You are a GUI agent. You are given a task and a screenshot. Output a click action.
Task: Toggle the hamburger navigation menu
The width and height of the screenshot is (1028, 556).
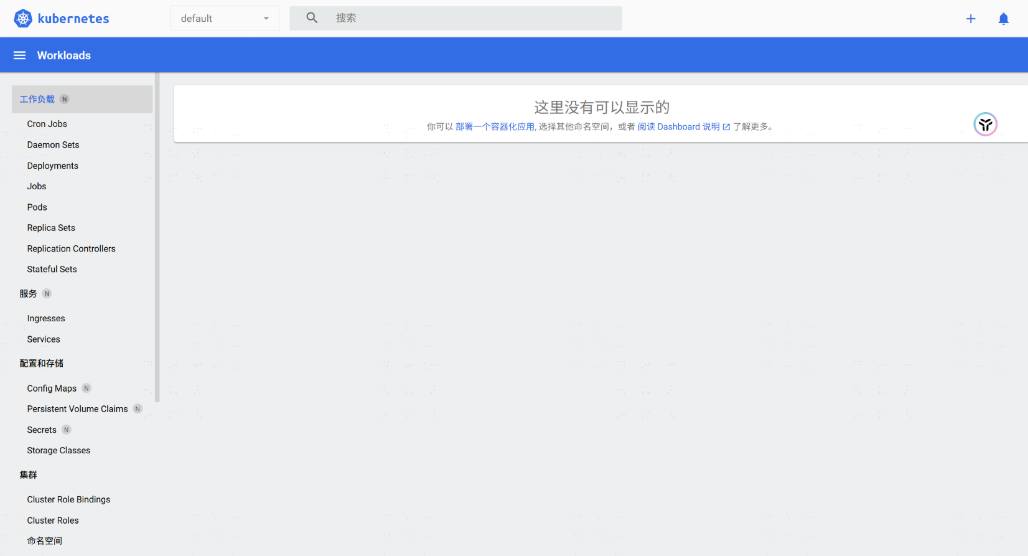(20, 55)
